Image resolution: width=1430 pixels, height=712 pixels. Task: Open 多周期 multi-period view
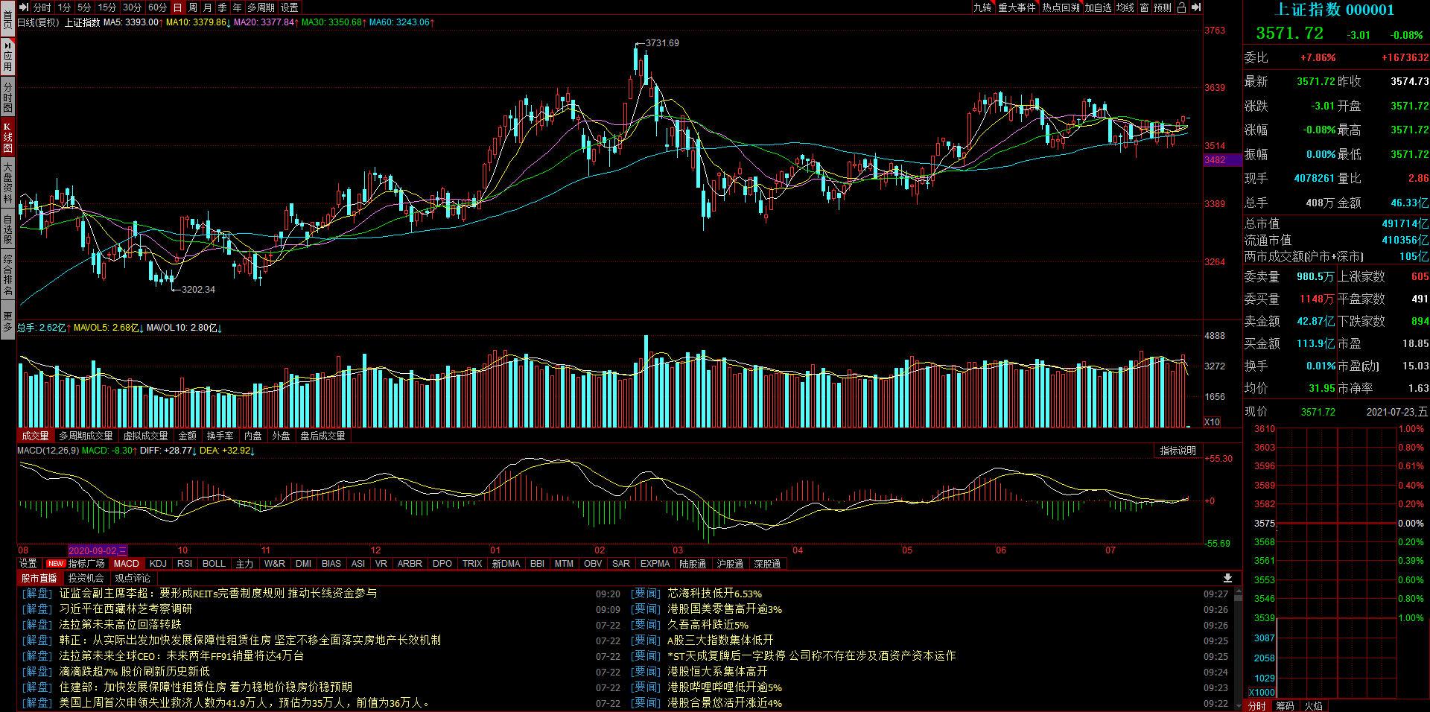pyautogui.click(x=261, y=7)
